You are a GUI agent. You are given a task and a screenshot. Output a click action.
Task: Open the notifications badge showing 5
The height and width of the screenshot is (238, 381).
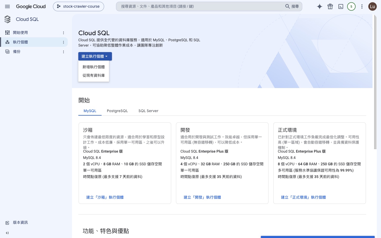351,6
